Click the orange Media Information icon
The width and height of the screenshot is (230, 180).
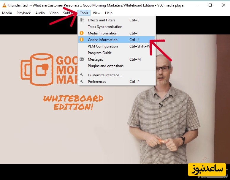82,33
